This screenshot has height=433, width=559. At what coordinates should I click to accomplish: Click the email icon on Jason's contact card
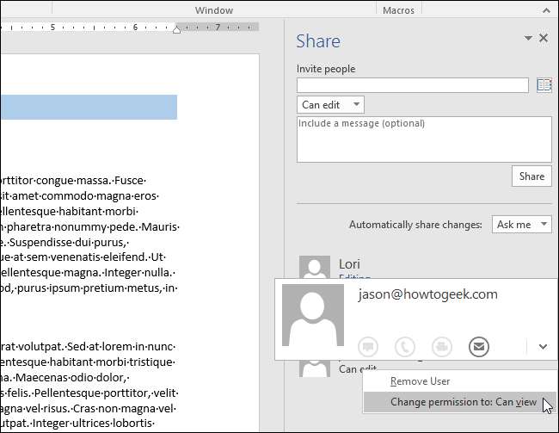479,346
